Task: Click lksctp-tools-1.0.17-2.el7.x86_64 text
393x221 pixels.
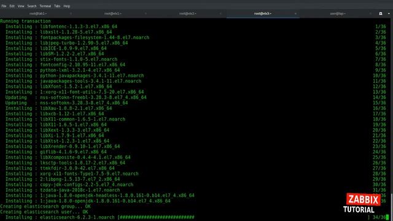Action: pyautogui.click(x=82, y=163)
